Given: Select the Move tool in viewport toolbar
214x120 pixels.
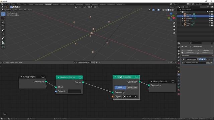Looking at the screenshot, I should point(3,22).
